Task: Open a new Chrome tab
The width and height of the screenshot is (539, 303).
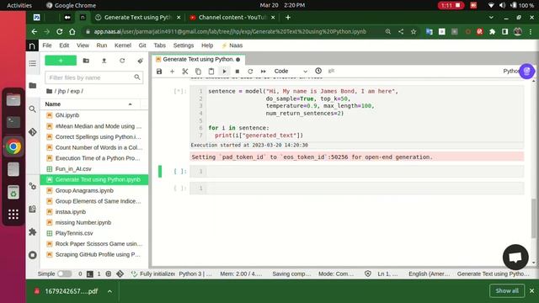Action: pyautogui.click(x=288, y=17)
